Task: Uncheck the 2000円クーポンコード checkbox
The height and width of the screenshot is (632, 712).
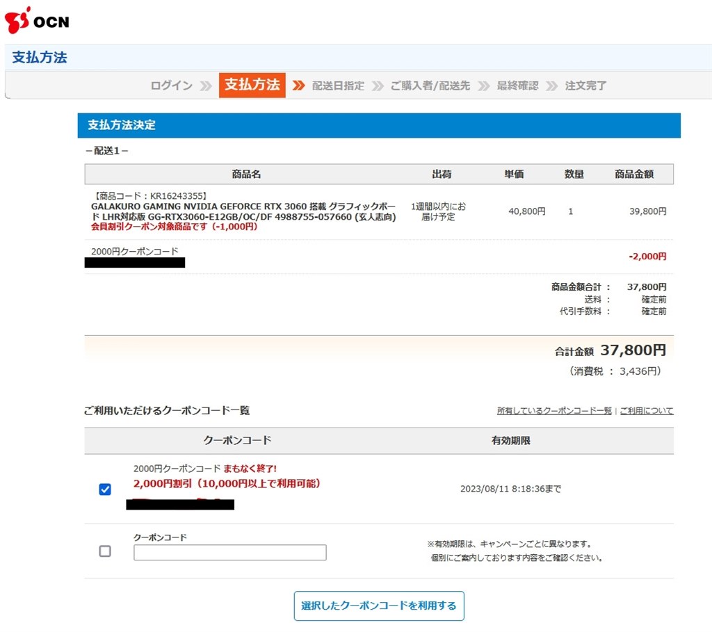Action: coord(105,489)
